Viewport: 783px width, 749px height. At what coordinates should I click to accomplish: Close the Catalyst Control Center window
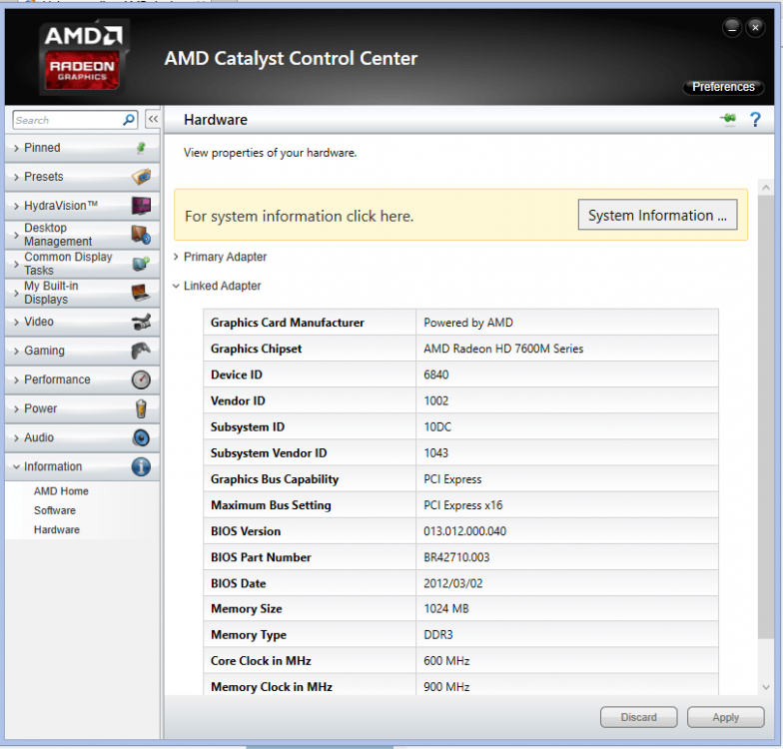tap(755, 28)
